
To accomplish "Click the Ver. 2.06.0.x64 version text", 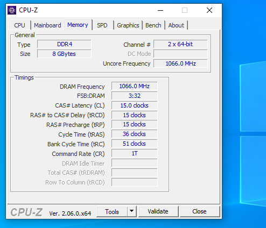I will [x=70, y=213].
